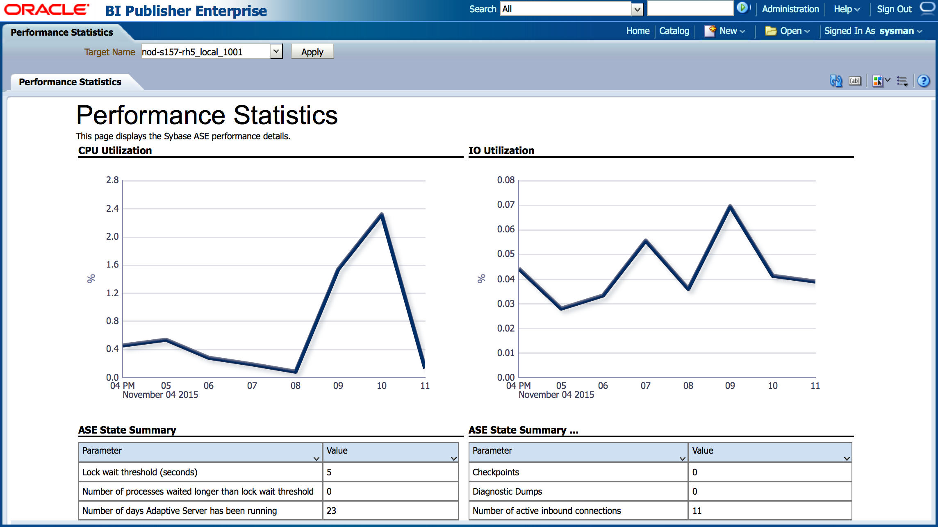Image resolution: width=938 pixels, height=527 pixels.
Task: Click the report refresh icon
Action: click(x=836, y=81)
